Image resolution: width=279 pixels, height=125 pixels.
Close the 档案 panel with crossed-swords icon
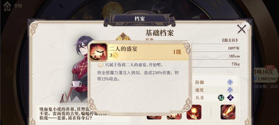[242, 29]
